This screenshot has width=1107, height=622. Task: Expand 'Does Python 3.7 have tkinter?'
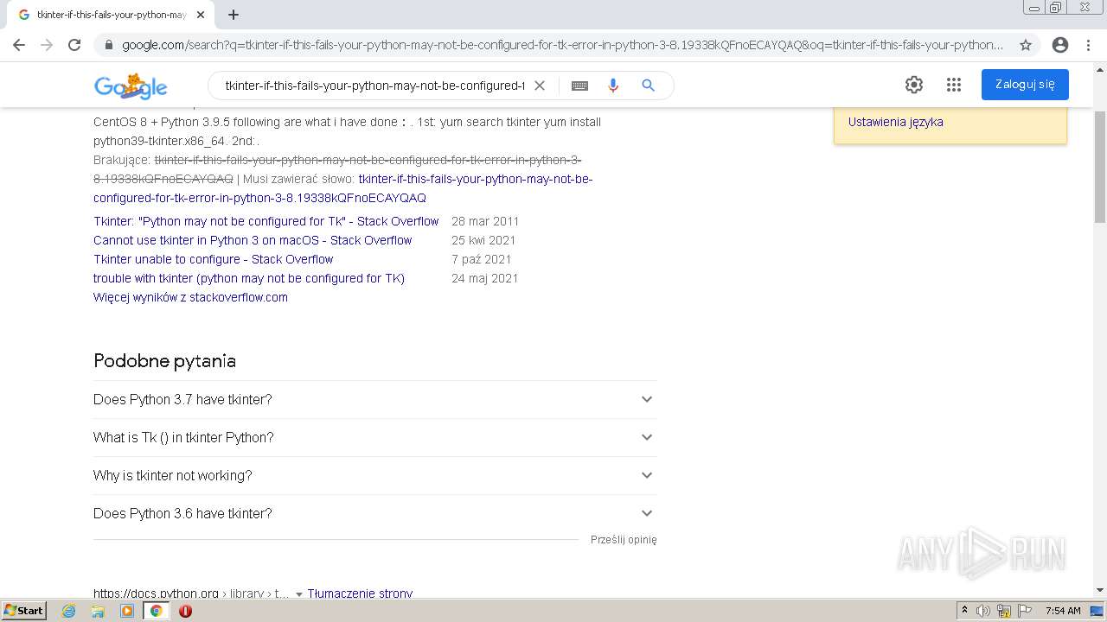[x=374, y=399]
